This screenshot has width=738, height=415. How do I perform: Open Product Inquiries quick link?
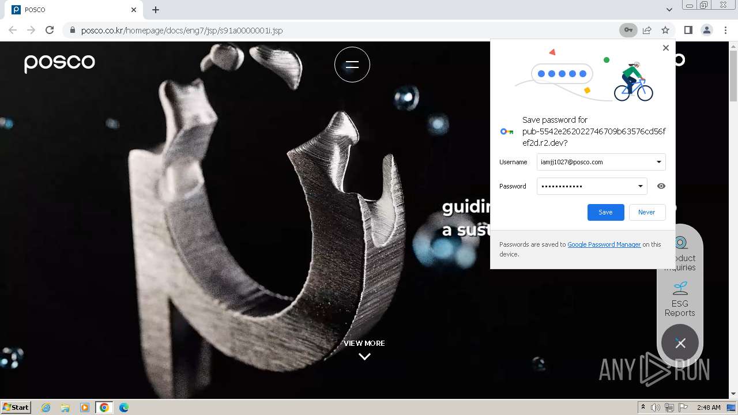[x=680, y=254]
